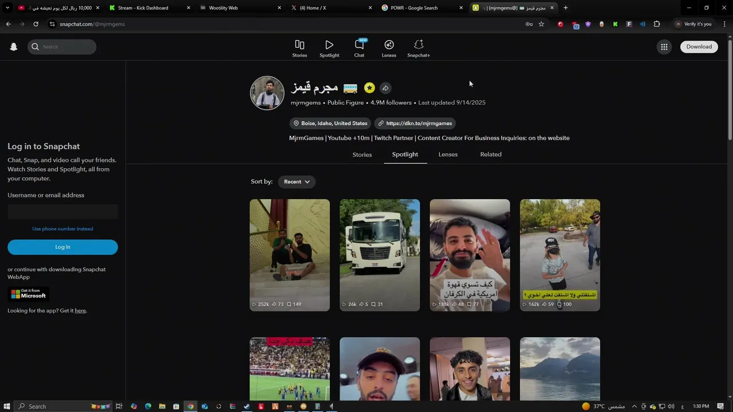Open File Explorer from the taskbar
Screen dimensions: 733x412
click(162, 406)
